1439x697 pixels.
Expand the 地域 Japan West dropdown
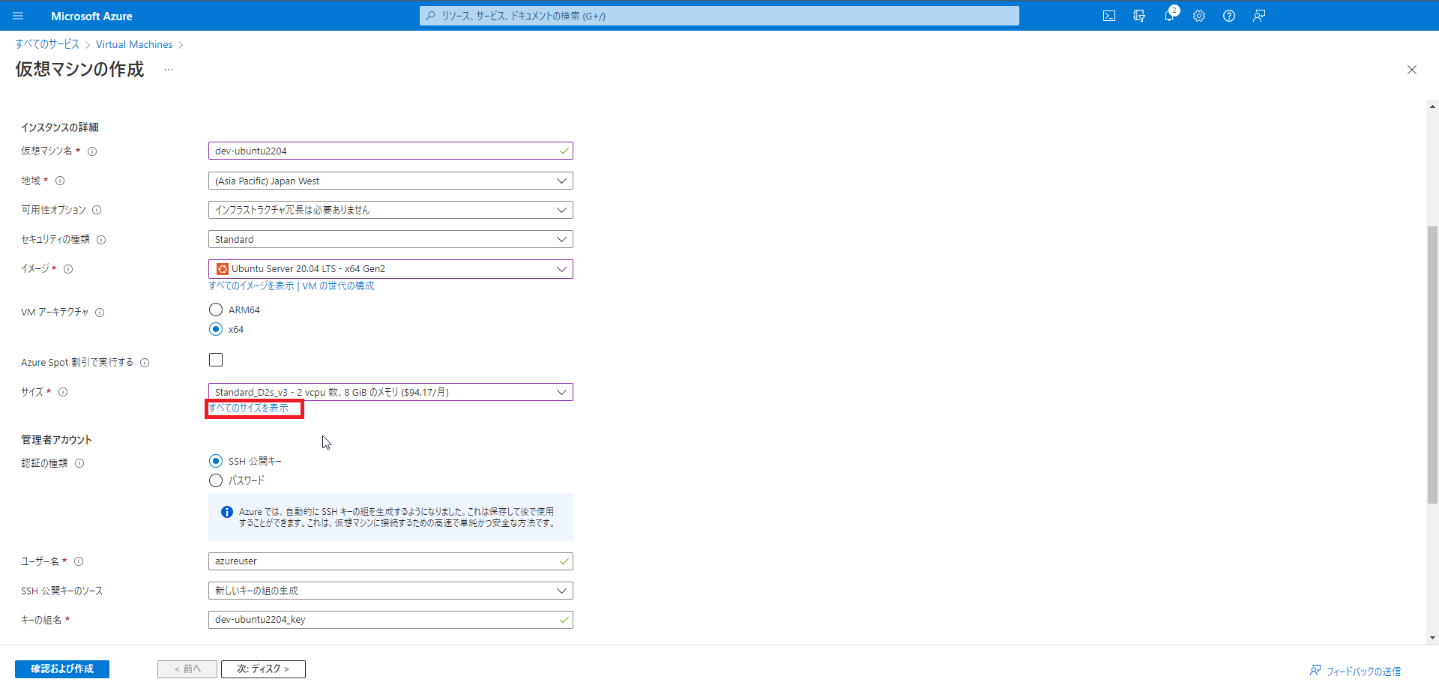pyautogui.click(x=390, y=181)
